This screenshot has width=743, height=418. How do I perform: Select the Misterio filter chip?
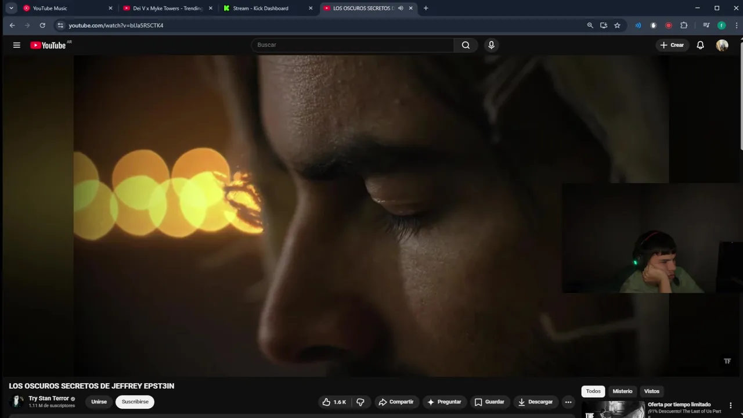622,391
